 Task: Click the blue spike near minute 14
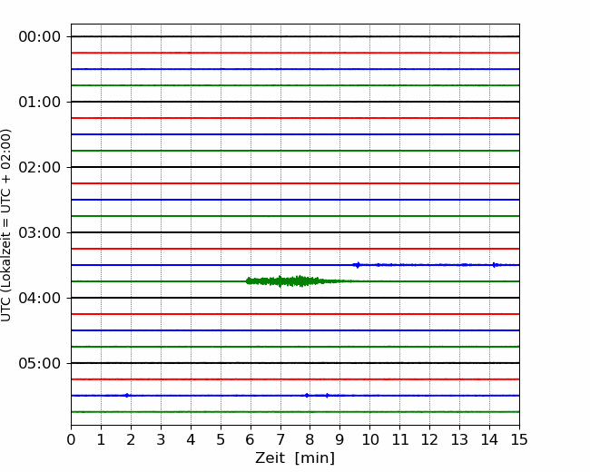495,265
